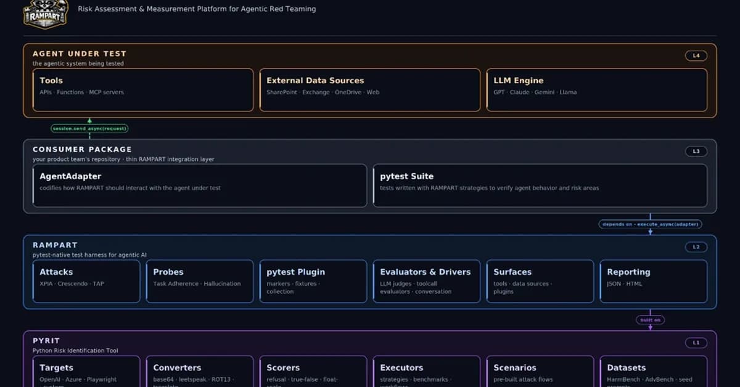Open the Scorers card
This screenshot has height=387, width=740.
(x=313, y=372)
